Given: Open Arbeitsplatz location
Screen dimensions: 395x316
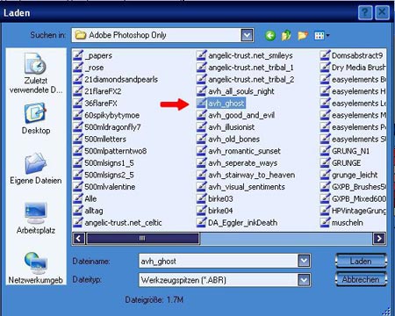Looking at the screenshot, I should coord(36,218).
